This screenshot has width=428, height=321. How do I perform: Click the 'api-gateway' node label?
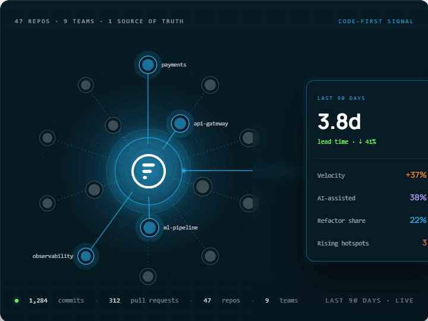click(x=210, y=124)
